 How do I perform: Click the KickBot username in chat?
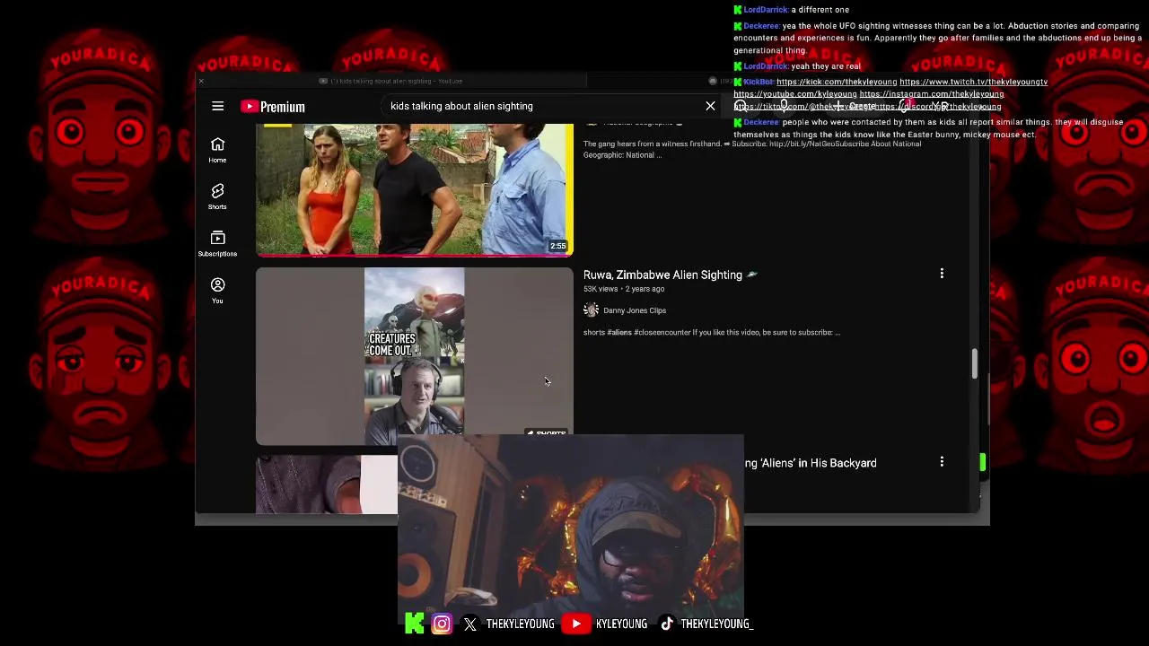(x=758, y=82)
